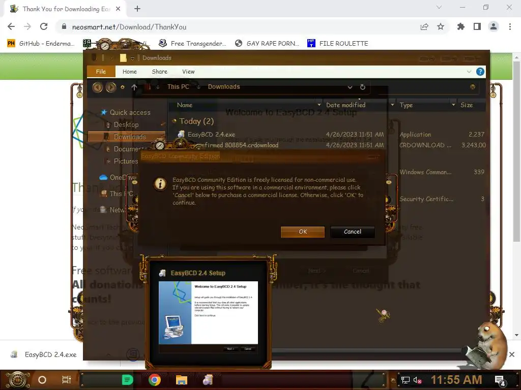Image resolution: width=521 pixels, height=390 pixels.
Task: Sort files by Name column
Action: coord(185,105)
